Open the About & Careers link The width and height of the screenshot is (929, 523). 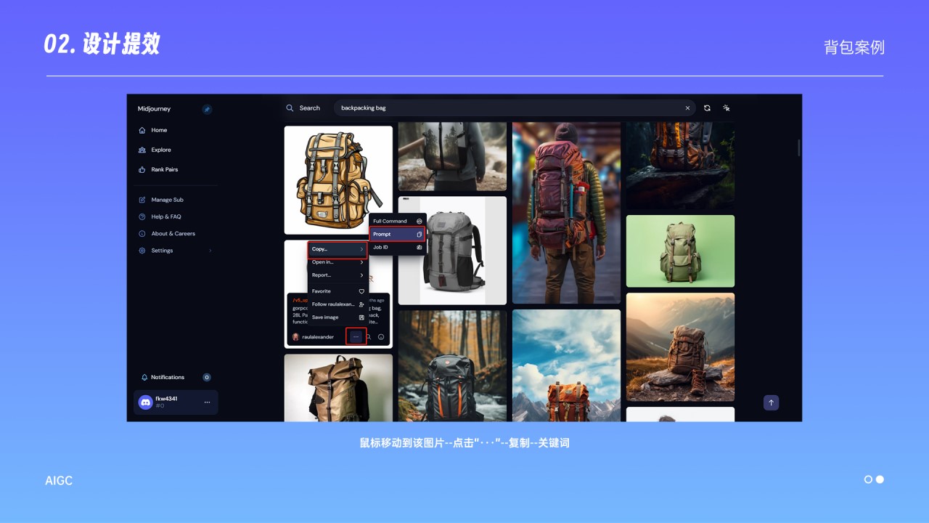pos(173,233)
